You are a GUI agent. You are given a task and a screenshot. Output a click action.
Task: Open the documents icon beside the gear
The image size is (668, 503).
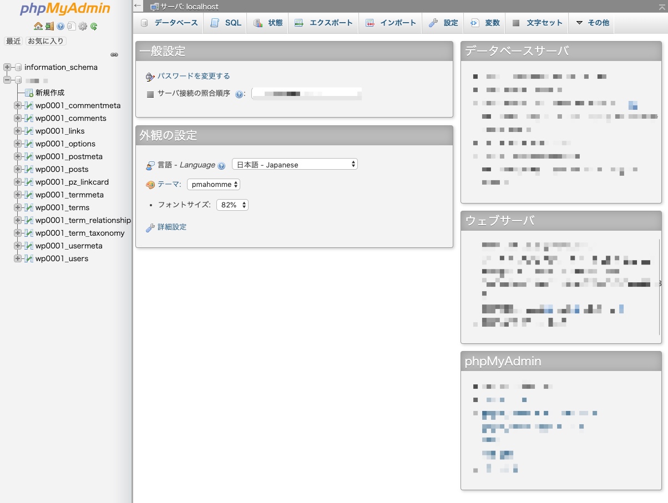(x=72, y=26)
